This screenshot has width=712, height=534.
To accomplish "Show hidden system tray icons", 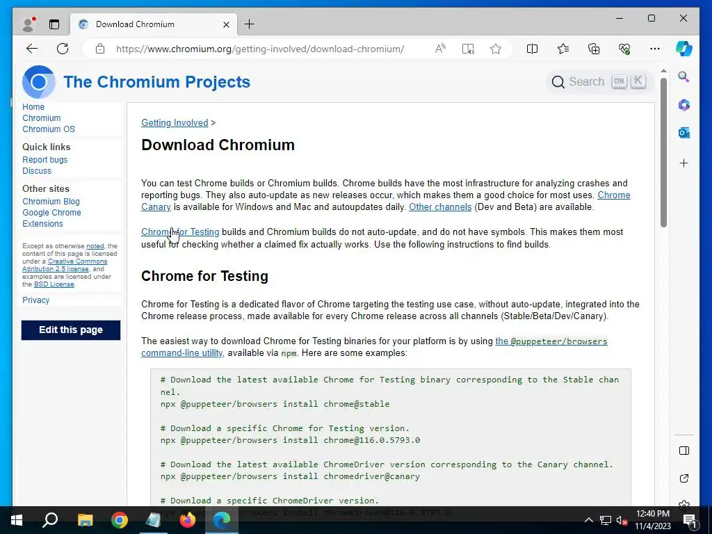I will tap(588, 520).
